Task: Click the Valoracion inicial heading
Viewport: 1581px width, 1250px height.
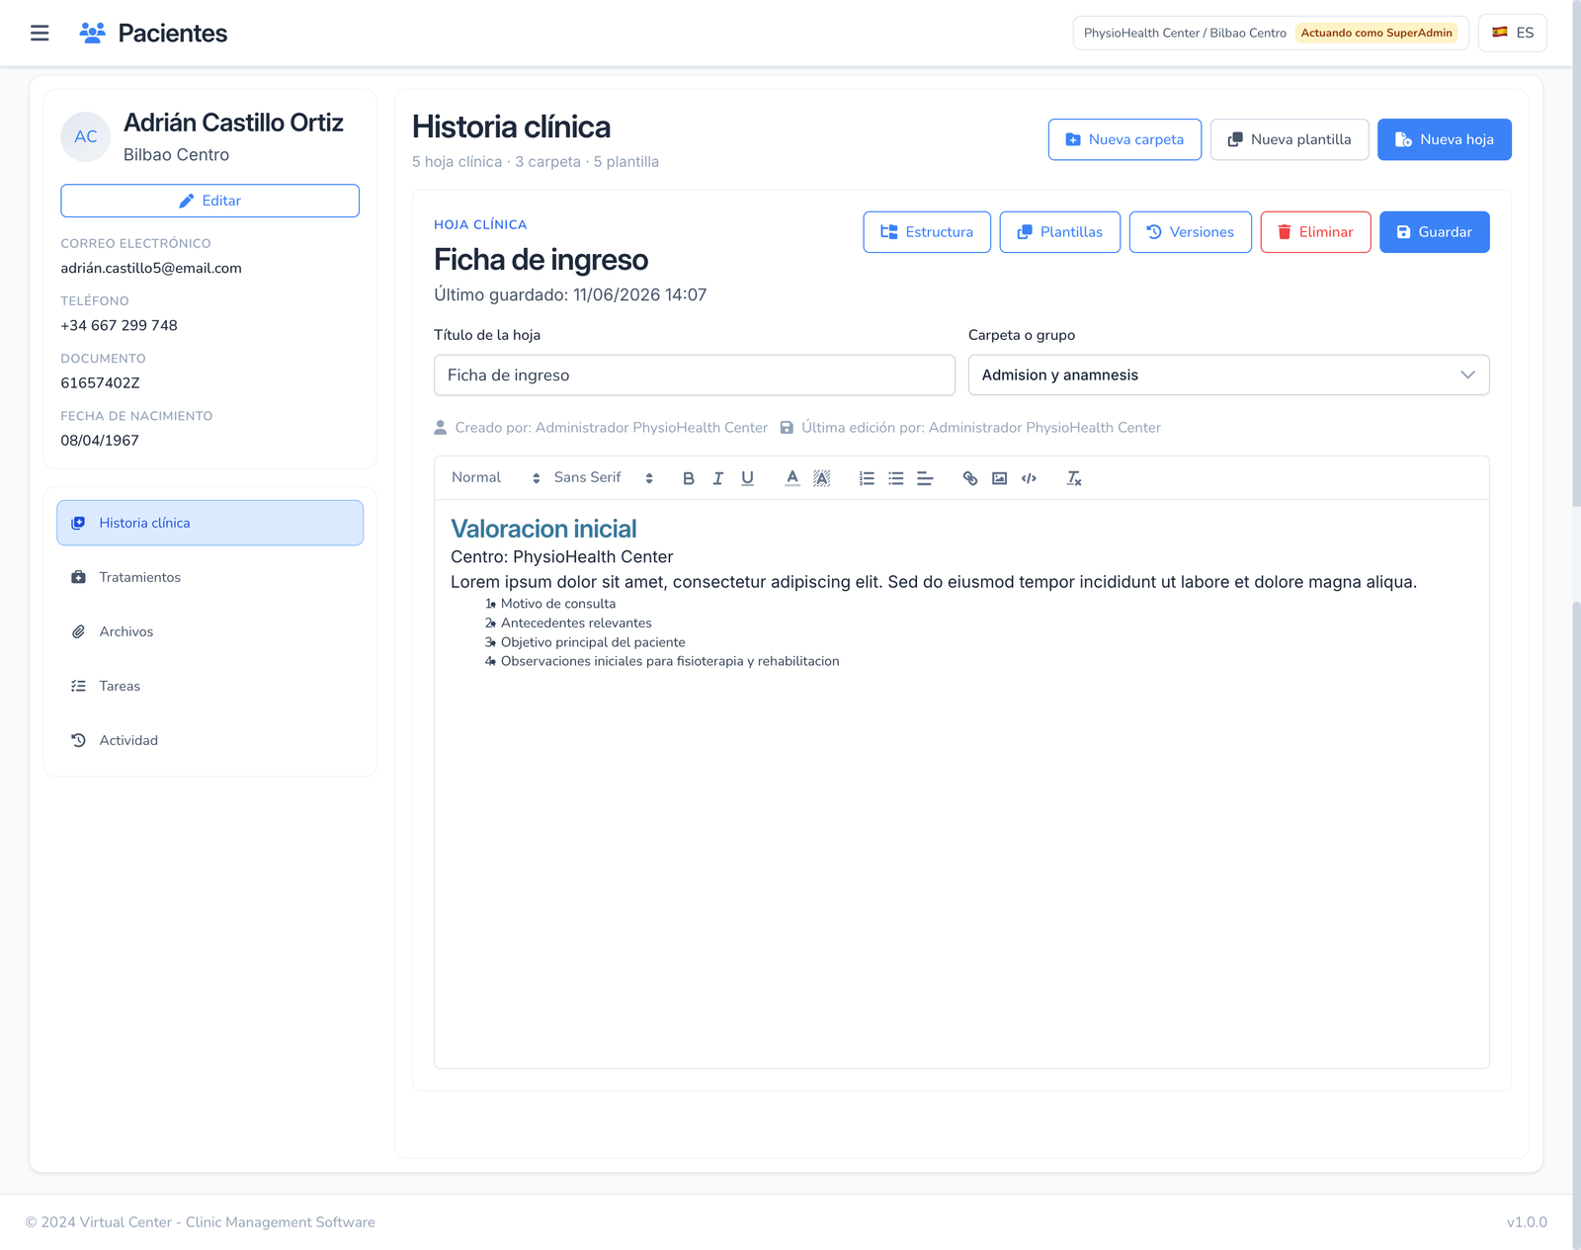Action: [x=543, y=529]
